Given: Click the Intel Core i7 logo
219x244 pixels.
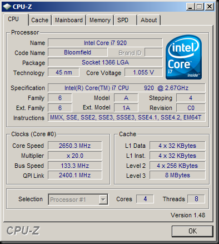Looking at the screenshot, I should (x=183, y=57).
